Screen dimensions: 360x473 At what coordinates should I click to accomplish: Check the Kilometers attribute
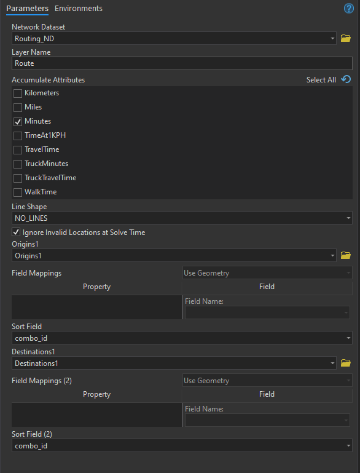18,93
